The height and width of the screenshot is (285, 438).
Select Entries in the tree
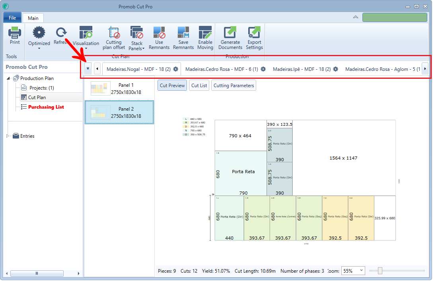click(x=27, y=136)
